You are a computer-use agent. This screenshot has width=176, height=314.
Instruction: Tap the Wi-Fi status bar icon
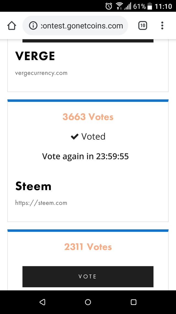click(119, 6)
